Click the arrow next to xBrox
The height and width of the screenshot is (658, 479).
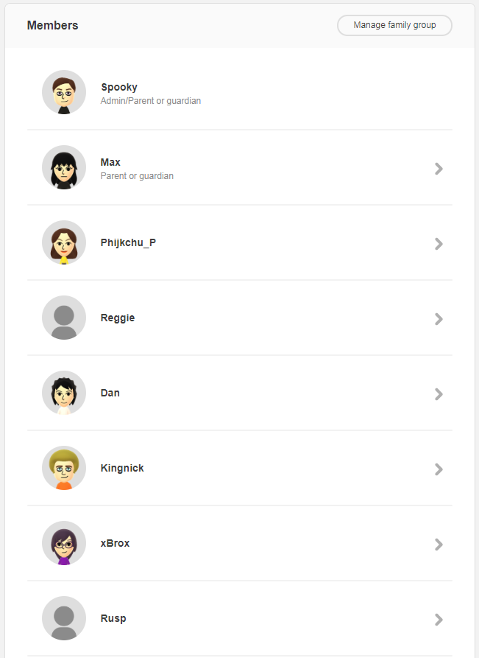pos(439,545)
